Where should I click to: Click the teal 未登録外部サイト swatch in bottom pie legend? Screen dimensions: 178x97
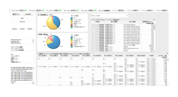click(72, 47)
